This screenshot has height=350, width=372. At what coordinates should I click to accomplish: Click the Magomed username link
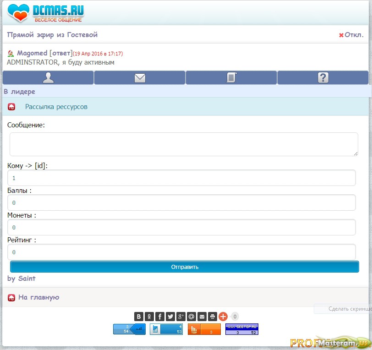(32, 53)
